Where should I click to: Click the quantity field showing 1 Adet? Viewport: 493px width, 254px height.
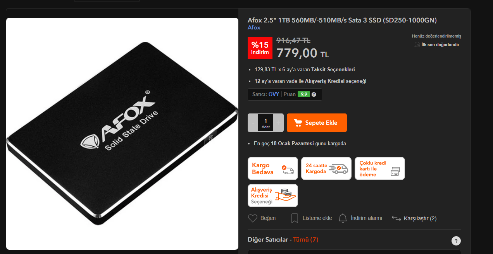pyautogui.click(x=265, y=123)
